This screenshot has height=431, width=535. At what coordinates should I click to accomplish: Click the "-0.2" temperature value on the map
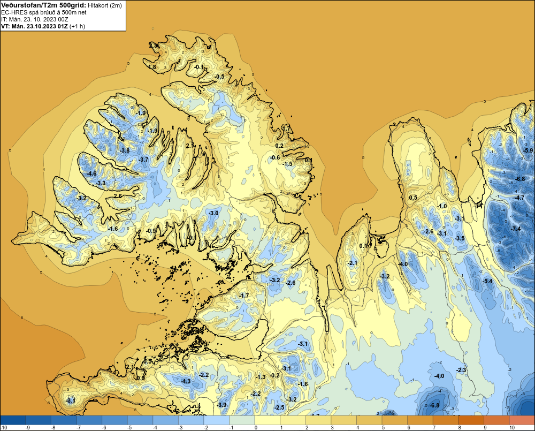pos(274,375)
